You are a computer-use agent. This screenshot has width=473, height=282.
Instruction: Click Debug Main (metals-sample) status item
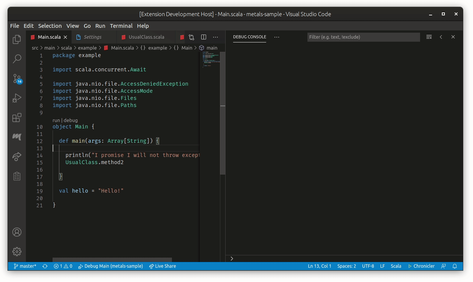click(111, 266)
